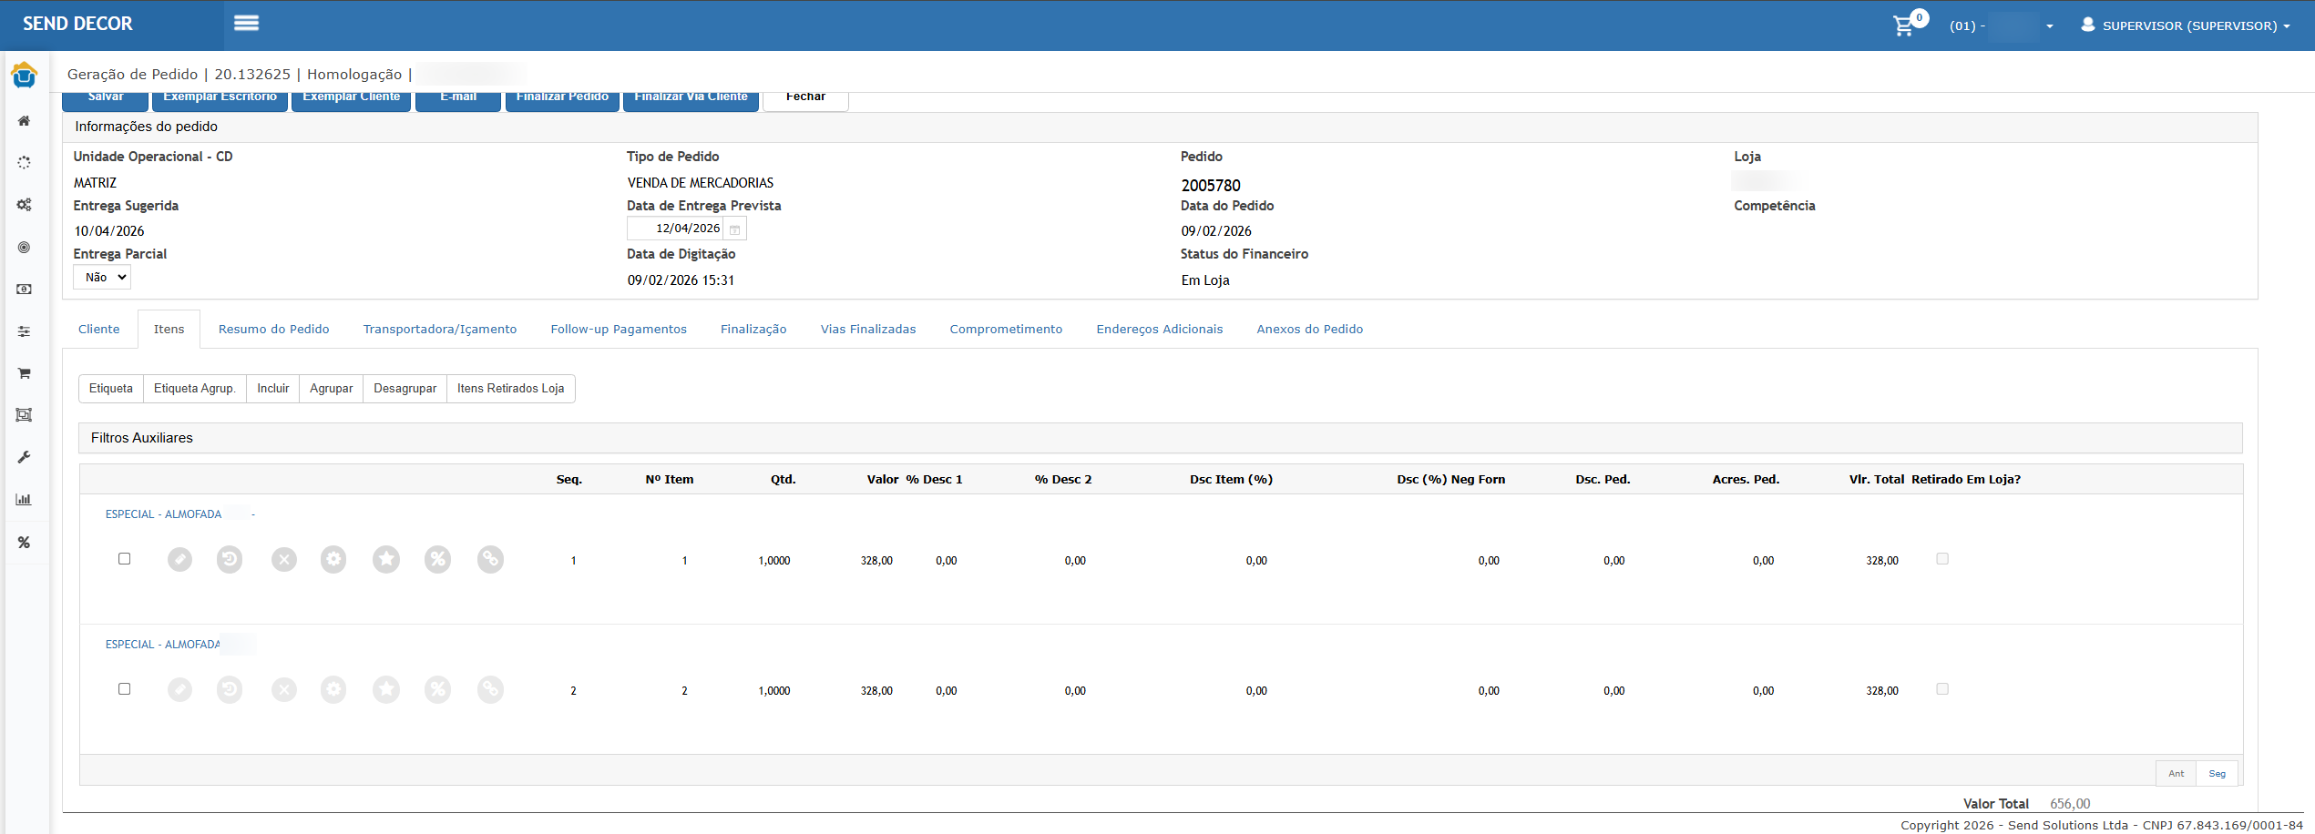Open the bar chart reports sidebar icon
This screenshot has width=2315, height=834.
coord(25,499)
